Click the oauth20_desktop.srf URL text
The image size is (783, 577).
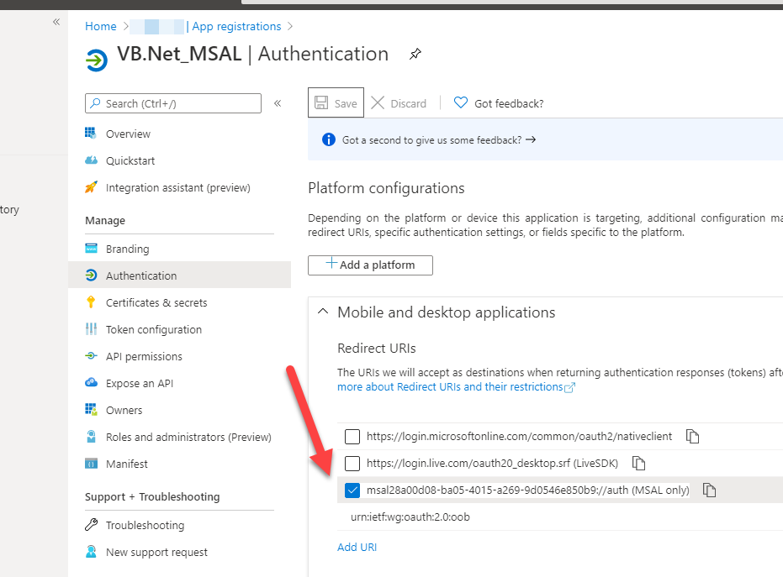492,464
